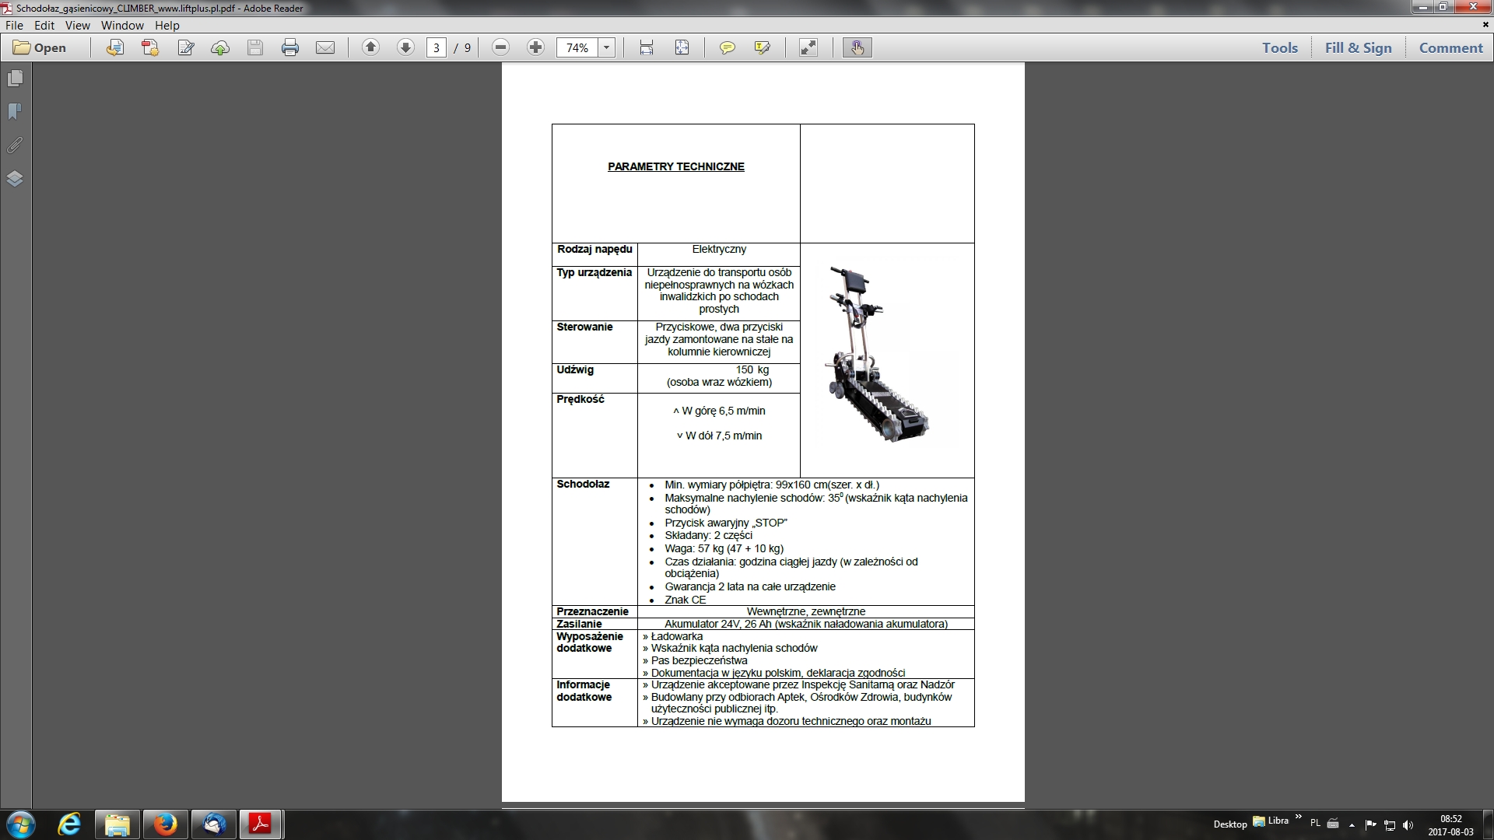Print the document using printer icon
The width and height of the screenshot is (1494, 840).
coord(290,47)
